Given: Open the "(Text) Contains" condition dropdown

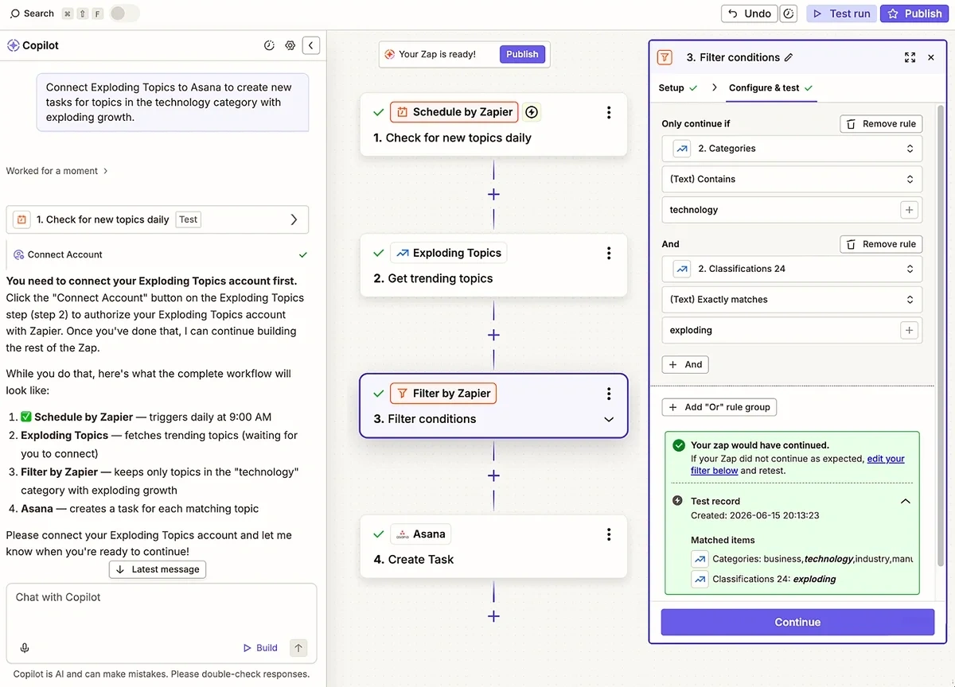Looking at the screenshot, I should 792,179.
